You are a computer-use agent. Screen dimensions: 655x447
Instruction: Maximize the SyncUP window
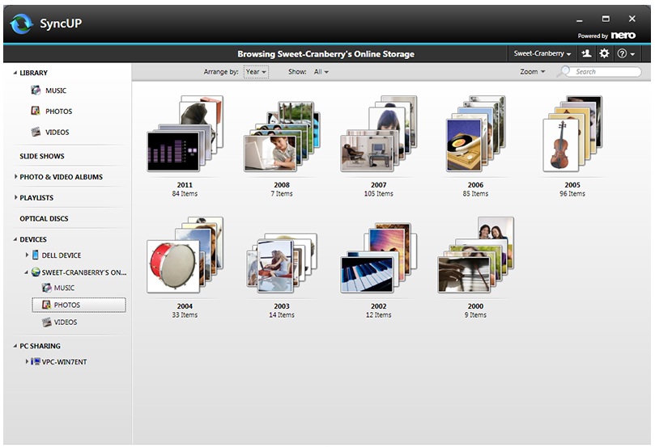[606, 19]
